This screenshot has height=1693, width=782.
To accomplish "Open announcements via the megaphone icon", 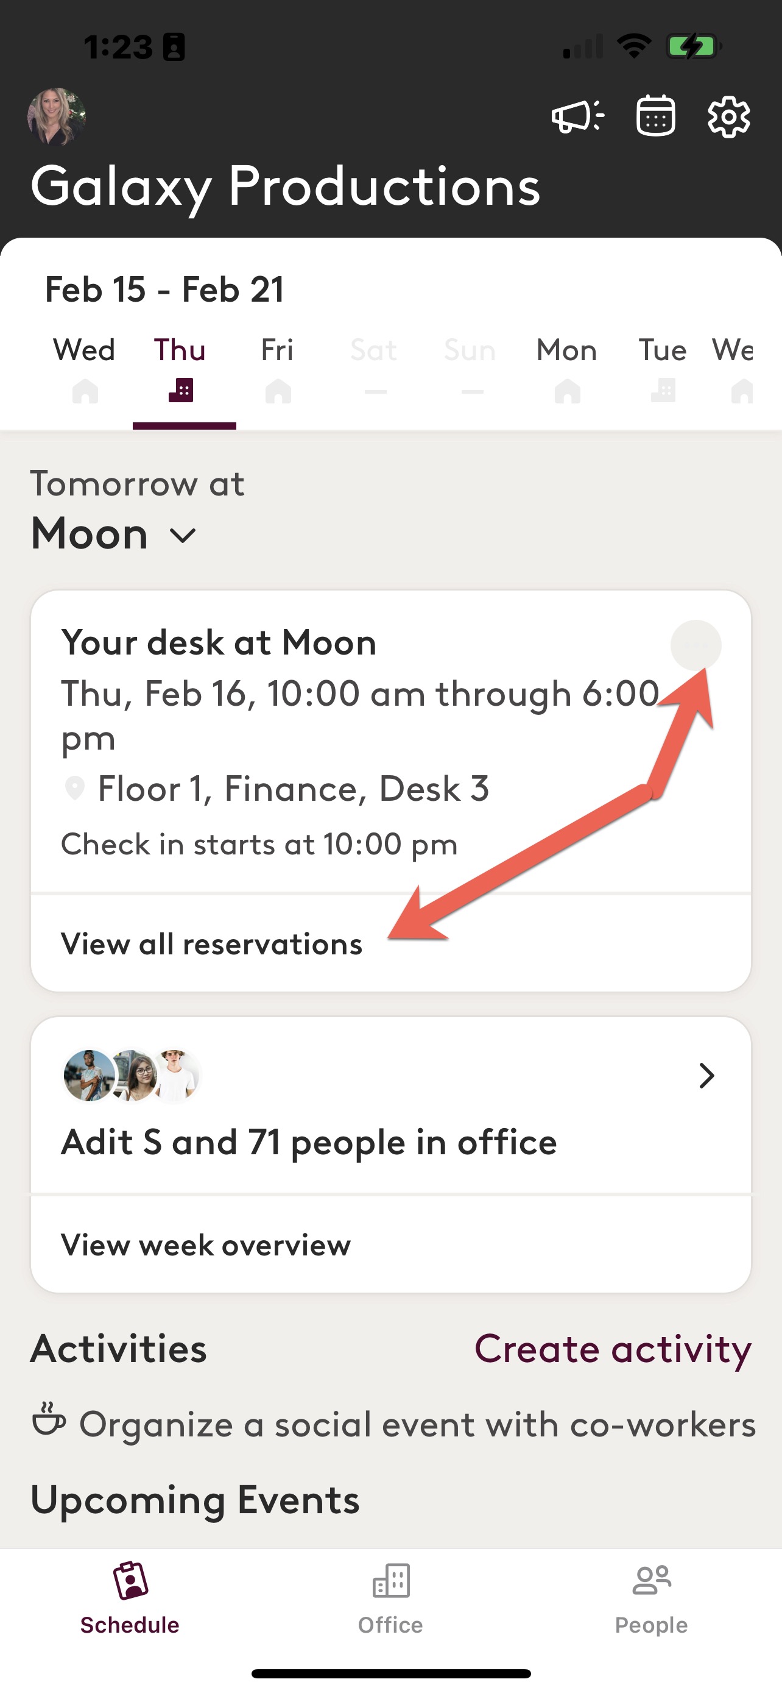I will click(x=577, y=117).
